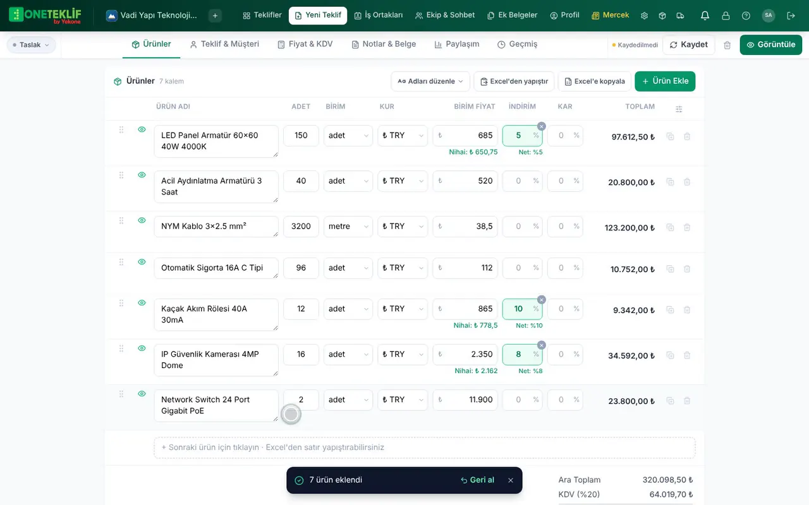Click quantity field of Acil Aydınlatma row
Viewport: 809px width, 505px height.
(x=301, y=181)
